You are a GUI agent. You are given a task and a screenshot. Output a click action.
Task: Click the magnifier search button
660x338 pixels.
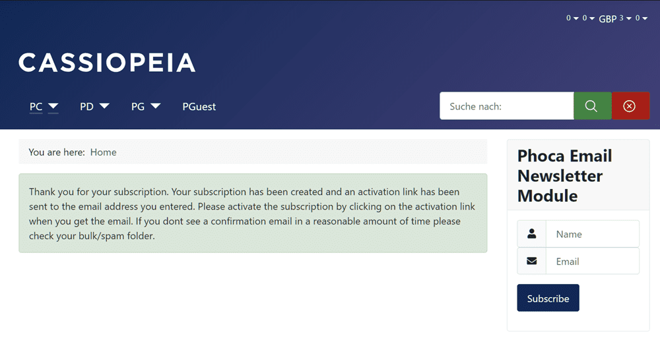(x=592, y=106)
